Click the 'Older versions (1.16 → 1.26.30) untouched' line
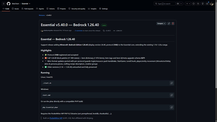Viewport: 217px width, 122px height. coord(71,67)
